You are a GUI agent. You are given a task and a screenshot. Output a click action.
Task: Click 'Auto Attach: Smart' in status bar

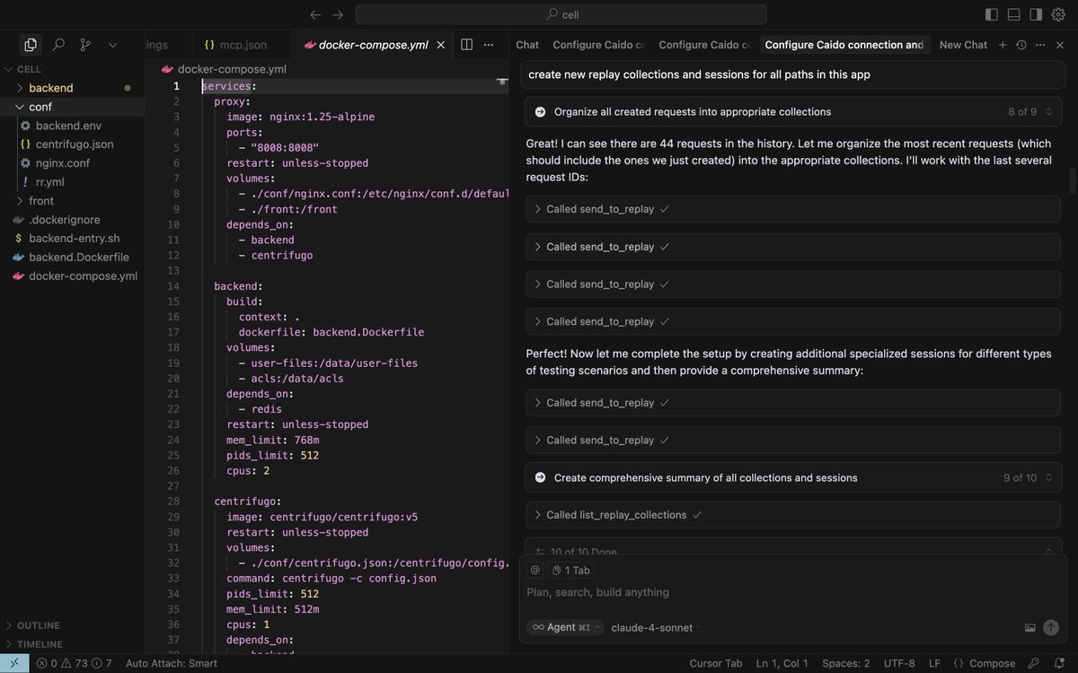[172, 663]
